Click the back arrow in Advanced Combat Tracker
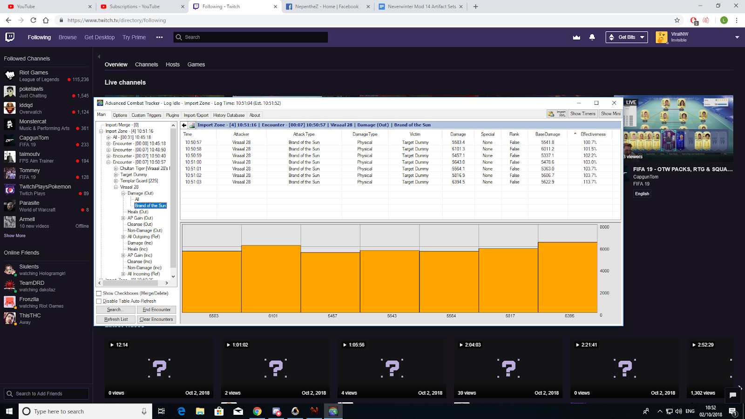This screenshot has width=745, height=419. [184, 125]
